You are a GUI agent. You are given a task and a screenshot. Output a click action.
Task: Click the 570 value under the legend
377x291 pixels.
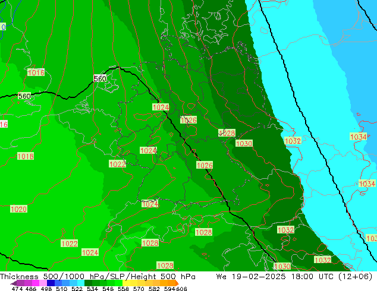click(139, 289)
